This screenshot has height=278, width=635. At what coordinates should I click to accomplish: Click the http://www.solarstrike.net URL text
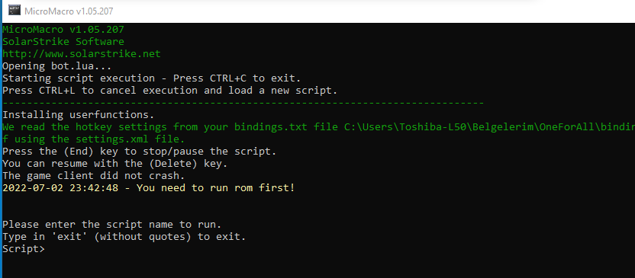(82, 54)
